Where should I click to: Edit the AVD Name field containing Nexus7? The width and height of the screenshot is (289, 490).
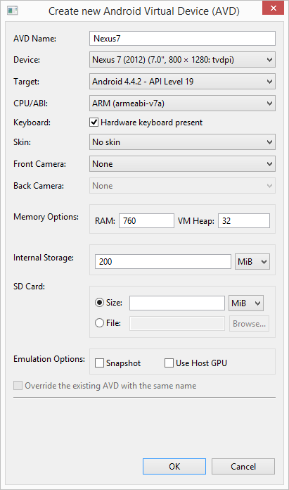[x=182, y=39]
